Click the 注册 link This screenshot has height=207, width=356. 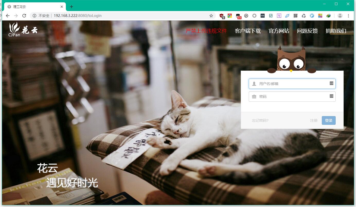pyautogui.click(x=314, y=120)
